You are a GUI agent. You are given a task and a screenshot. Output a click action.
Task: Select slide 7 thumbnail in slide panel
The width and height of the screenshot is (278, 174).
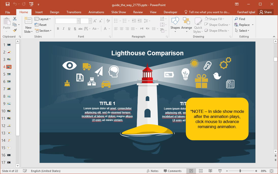(9, 89)
